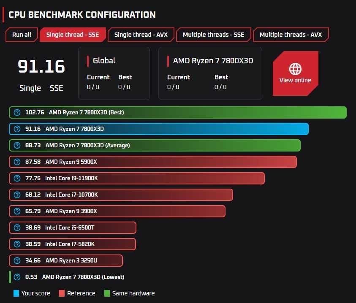Select the green 102.76 best score bar
This screenshot has width=356, height=303.
[178, 112]
